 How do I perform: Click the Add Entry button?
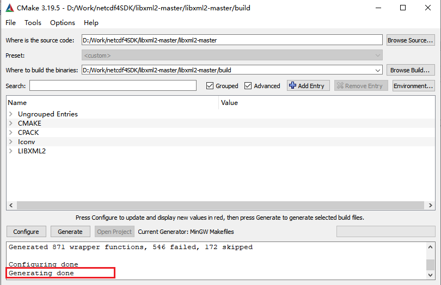click(x=308, y=86)
